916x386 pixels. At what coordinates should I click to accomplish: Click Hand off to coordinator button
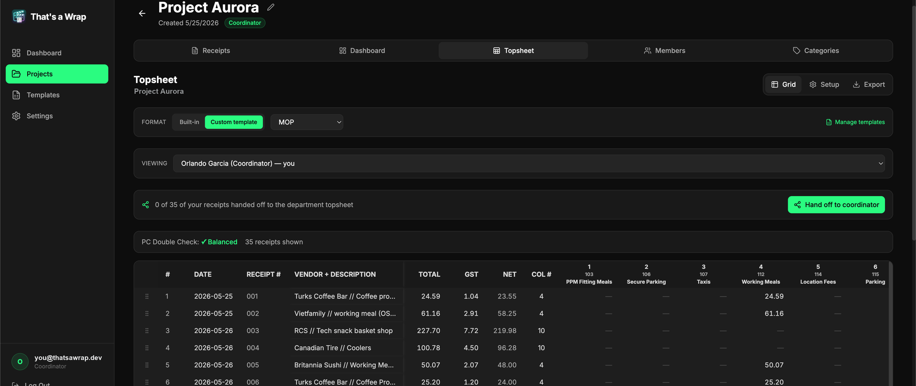(836, 205)
